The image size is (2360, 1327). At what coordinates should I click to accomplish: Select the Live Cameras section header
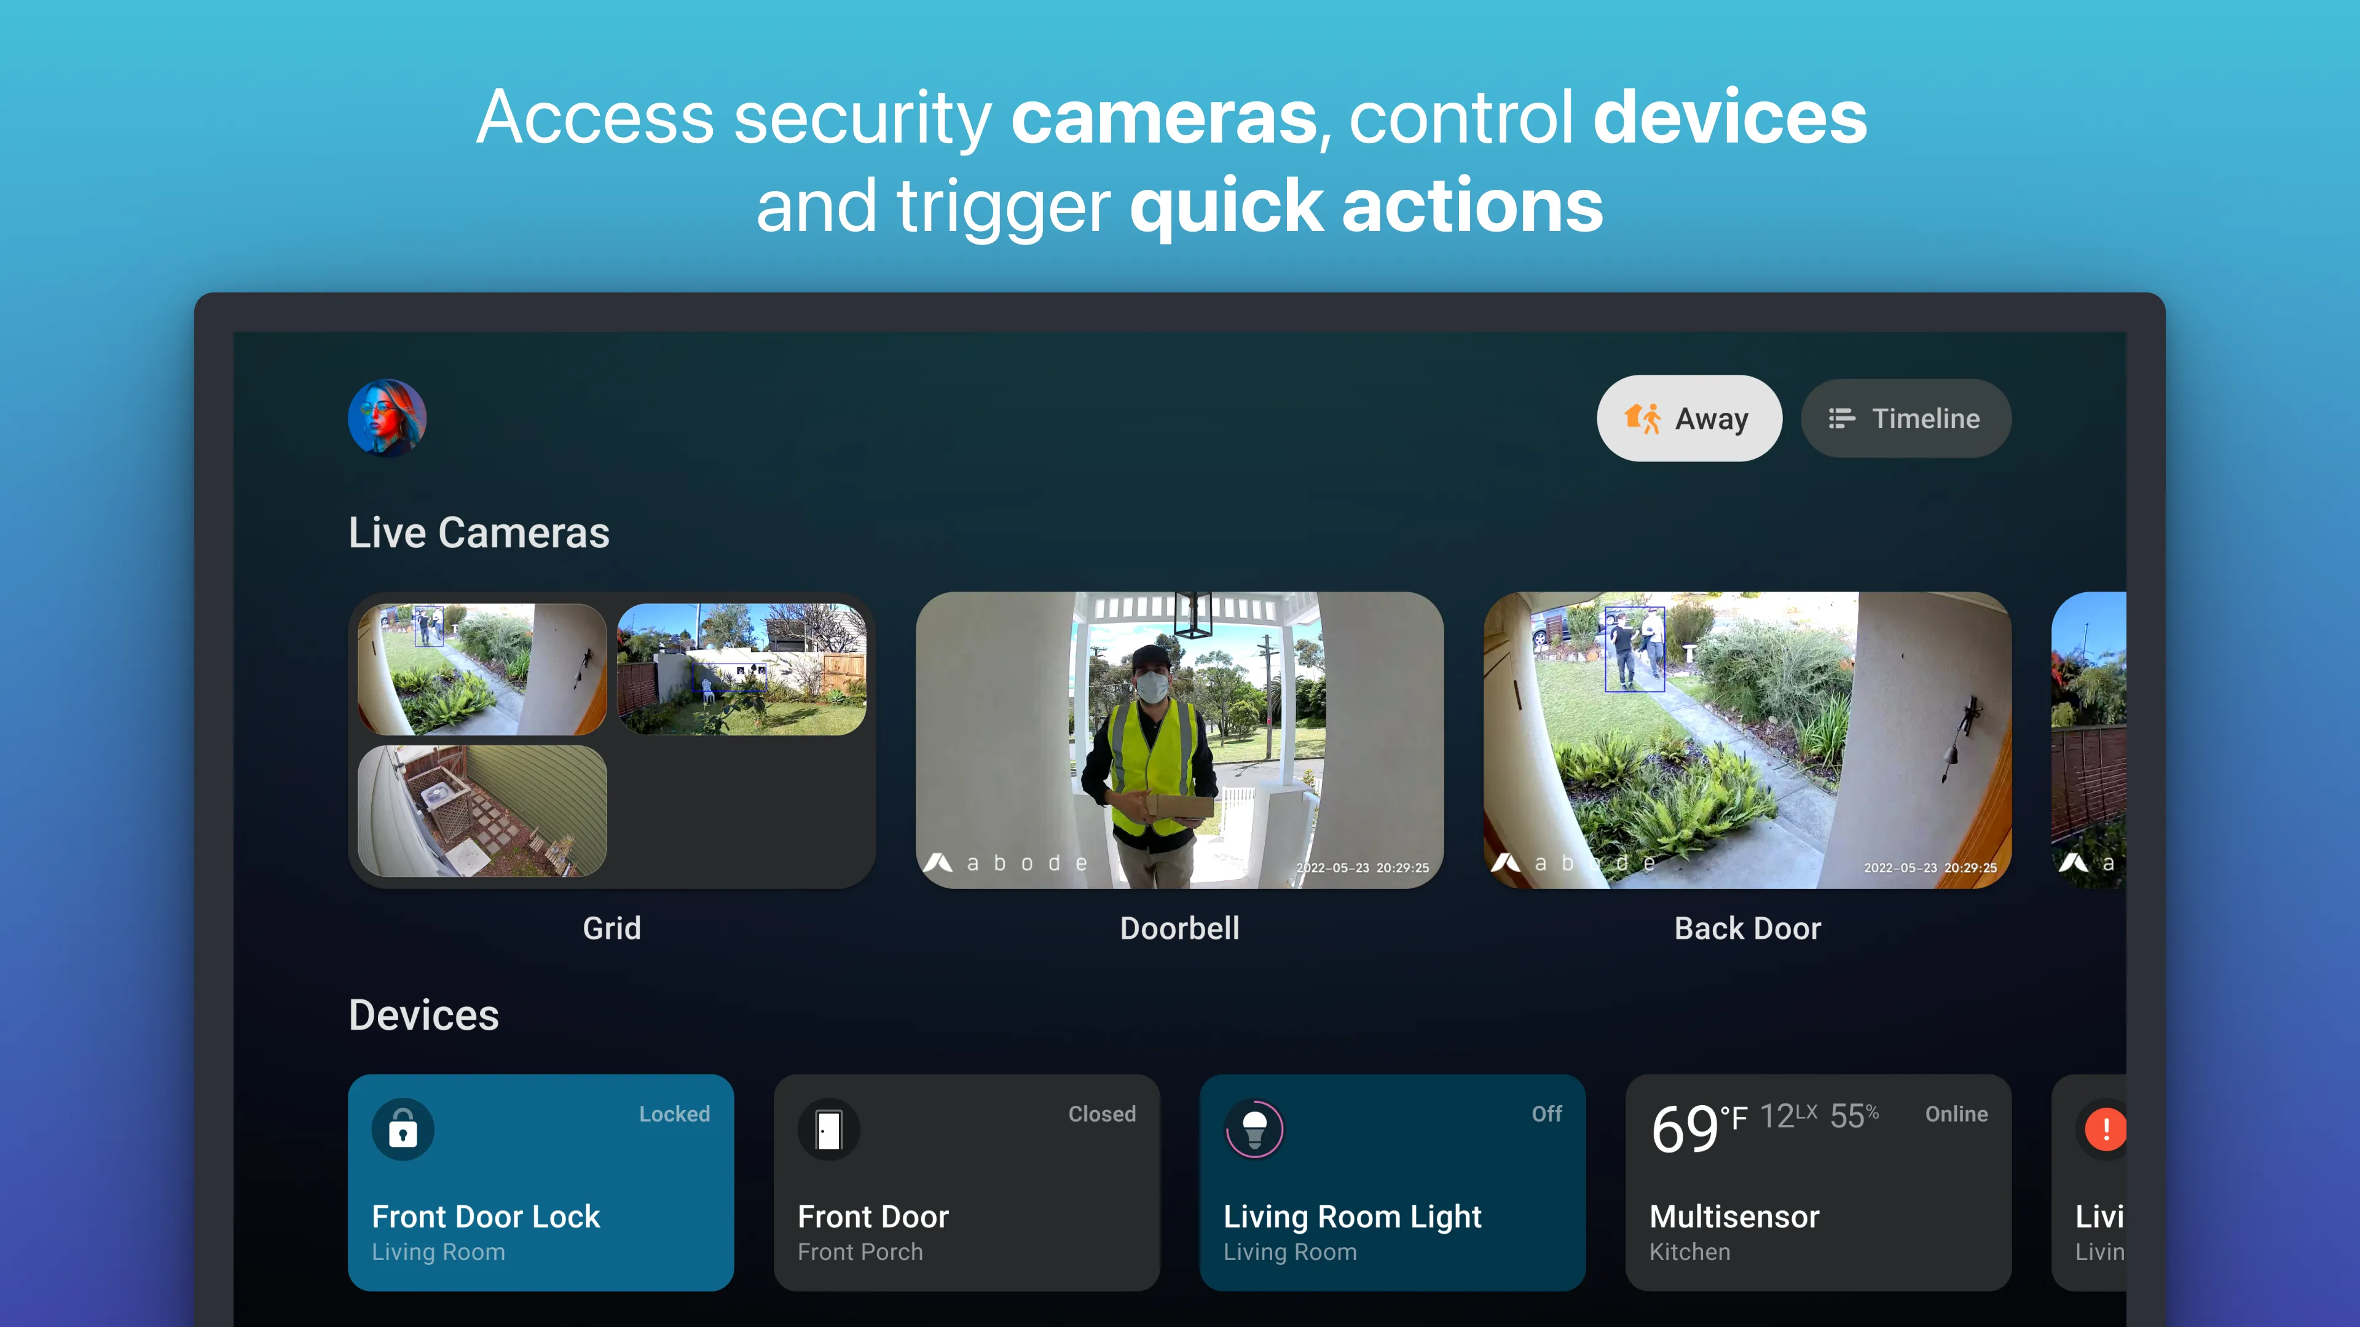478,531
